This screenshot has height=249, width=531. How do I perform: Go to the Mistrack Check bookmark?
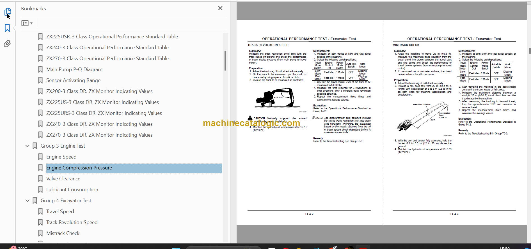point(63,233)
